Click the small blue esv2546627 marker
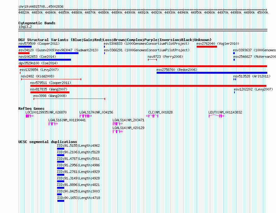The height and width of the screenshot is (213, 276). click(x=234, y=60)
